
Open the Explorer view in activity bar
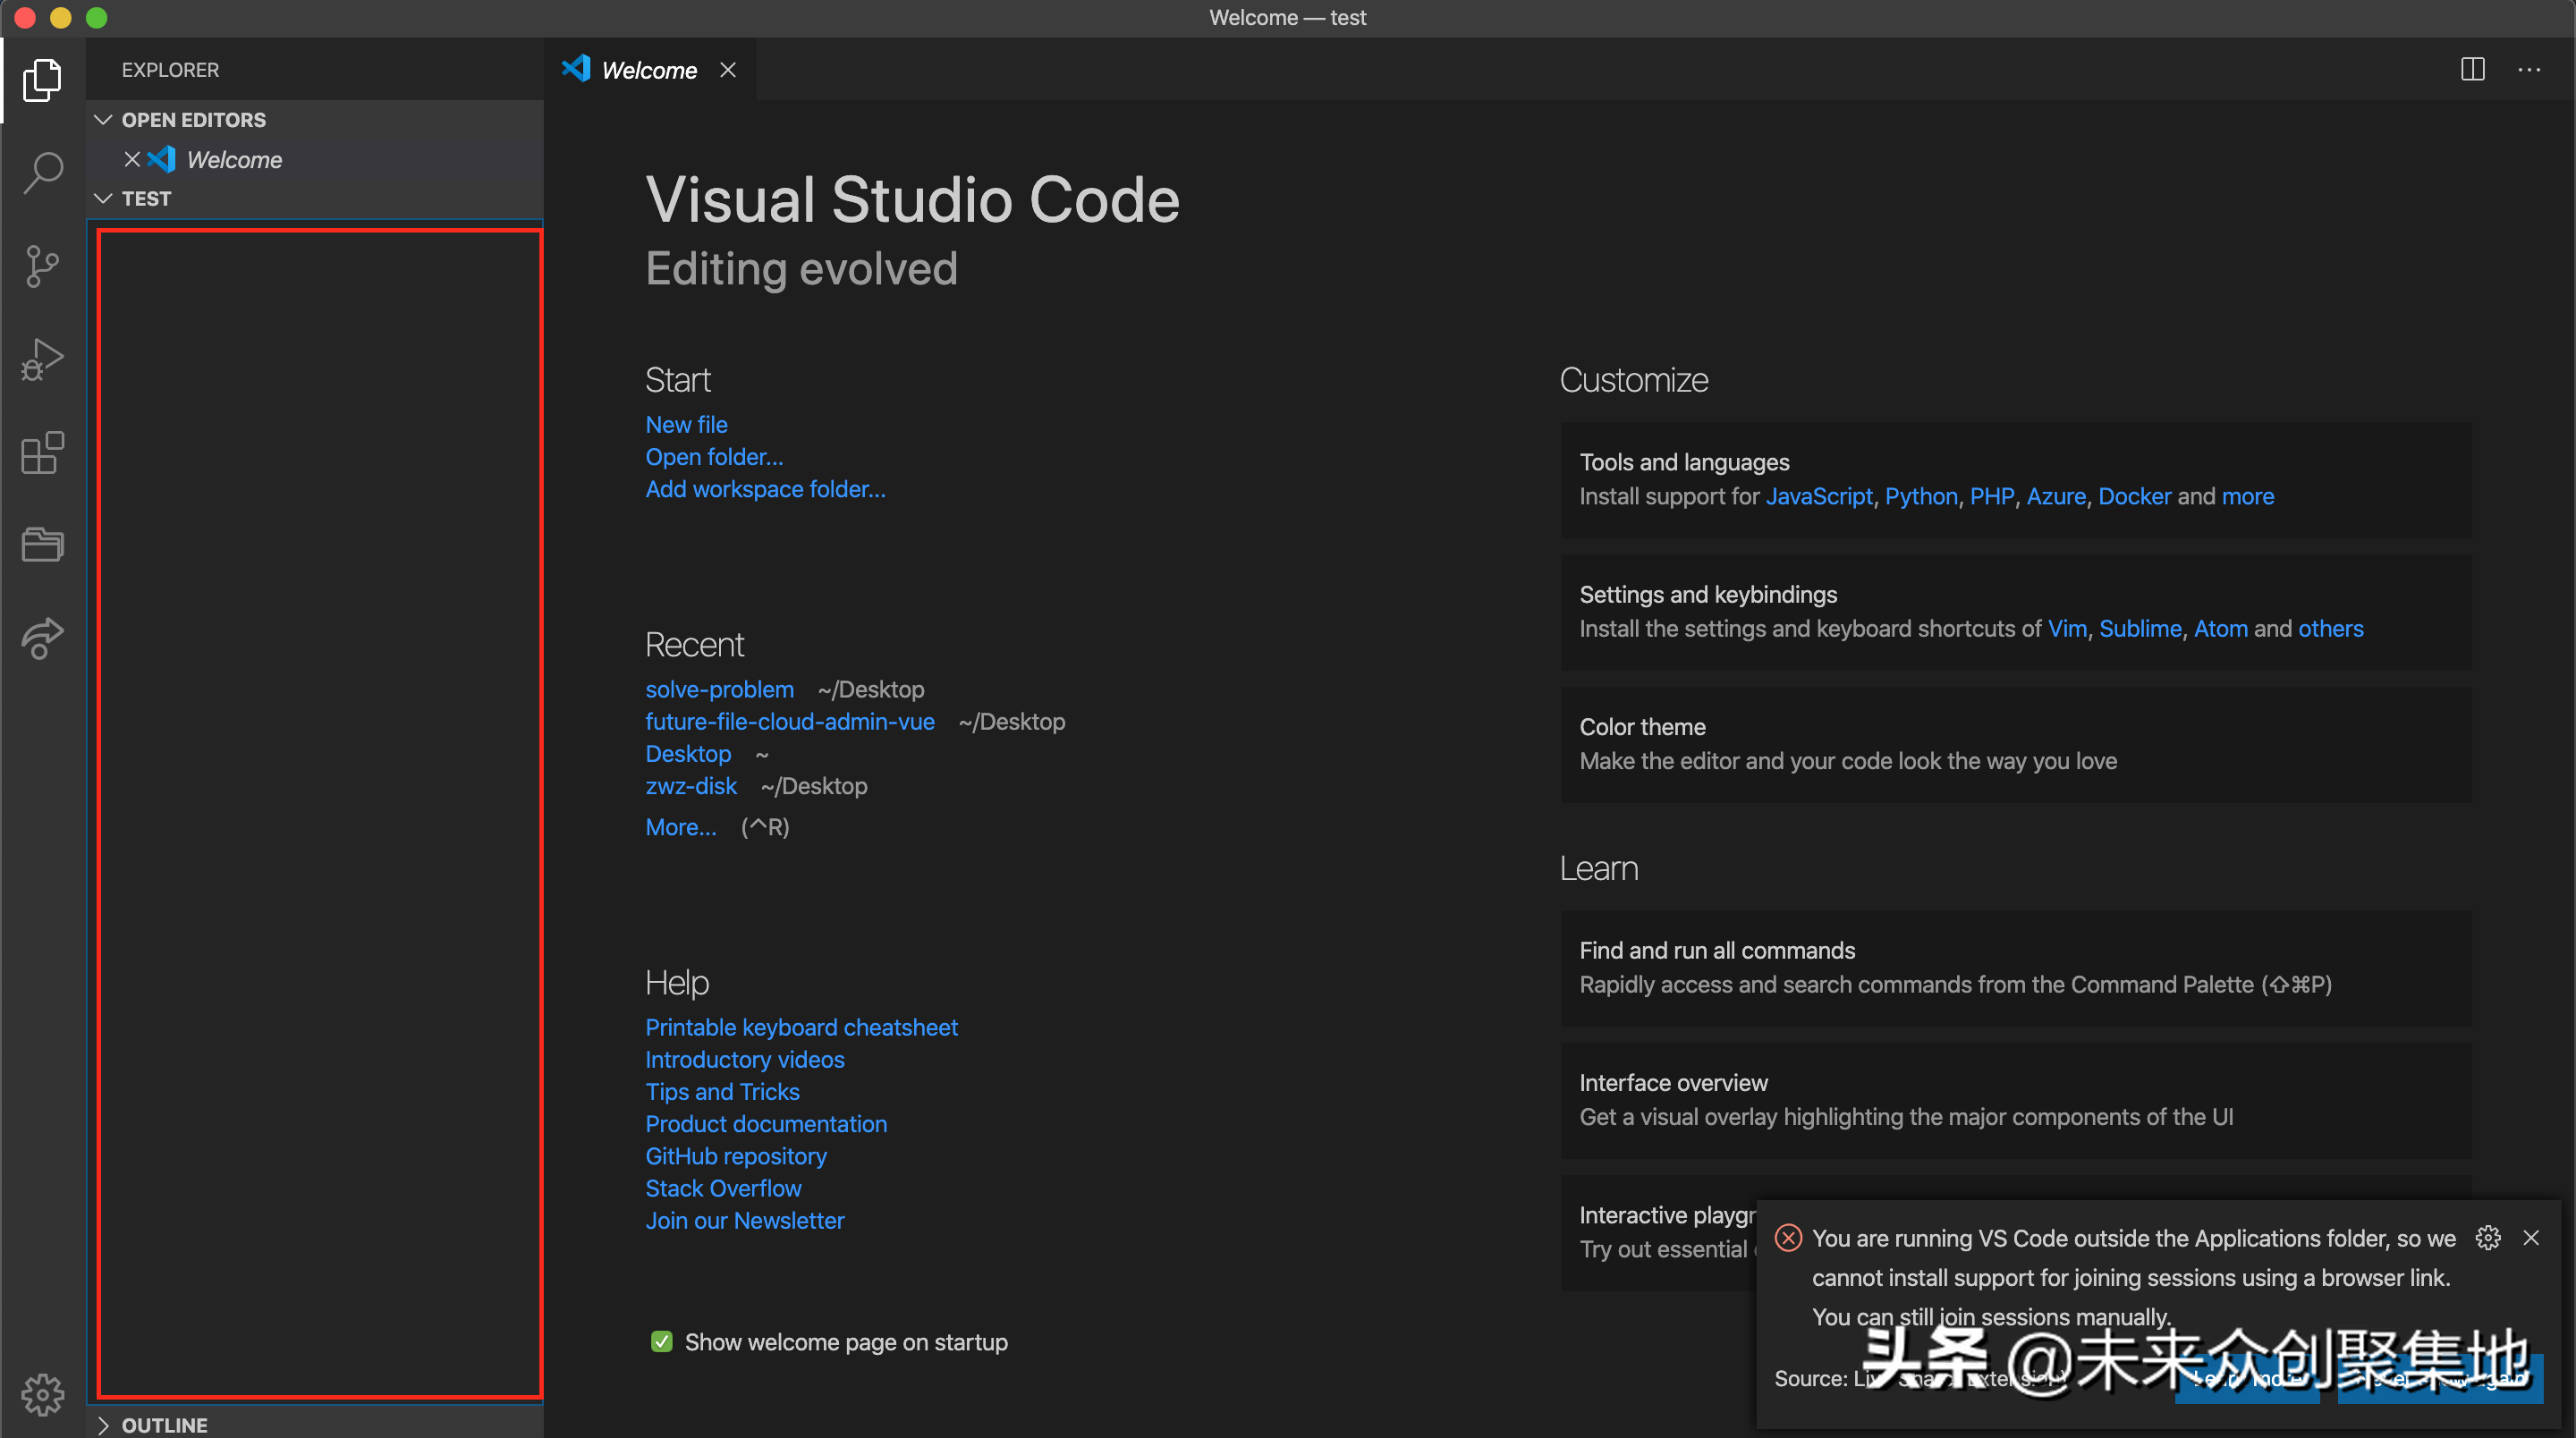tap(42, 80)
